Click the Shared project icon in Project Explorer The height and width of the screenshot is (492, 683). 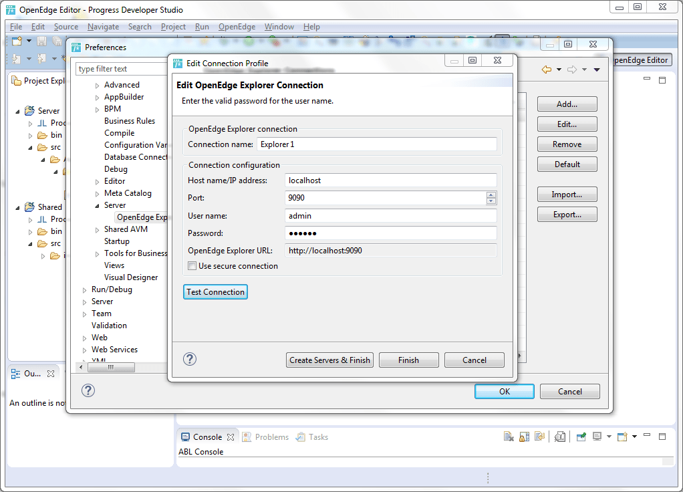(29, 207)
